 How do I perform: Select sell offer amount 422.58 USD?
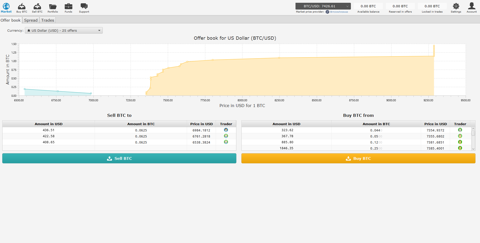click(49, 136)
